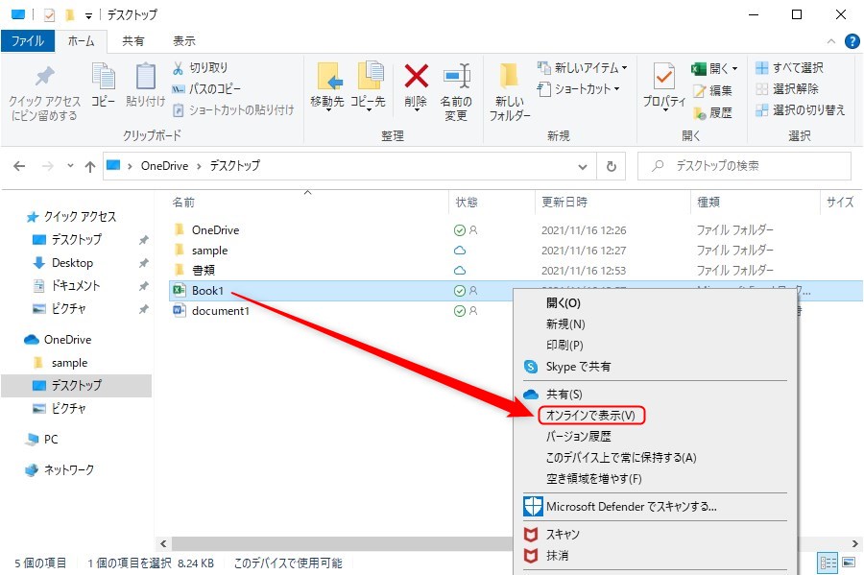
Task: Select the document1 Word file
Action: pyautogui.click(x=220, y=311)
